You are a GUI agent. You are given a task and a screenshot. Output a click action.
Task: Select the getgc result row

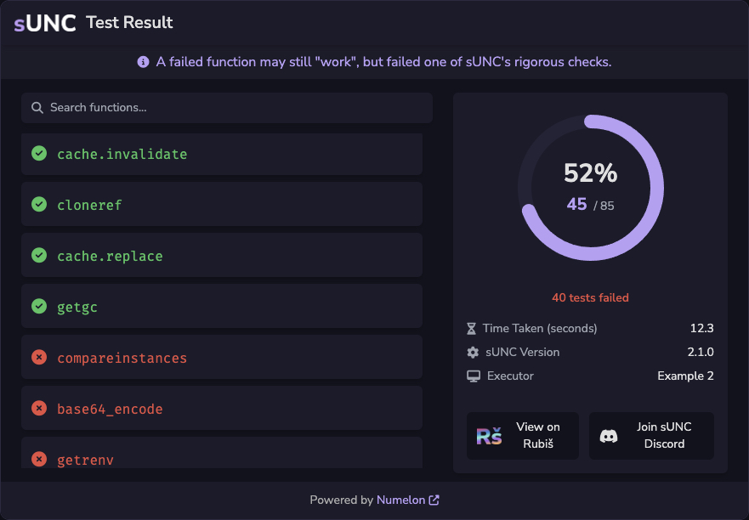(x=222, y=306)
